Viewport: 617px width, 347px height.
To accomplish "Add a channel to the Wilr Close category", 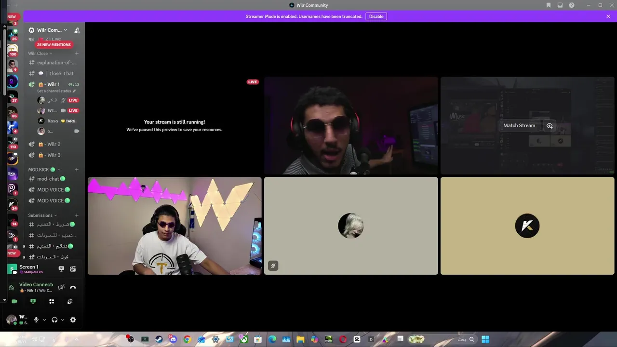I will click(x=77, y=53).
